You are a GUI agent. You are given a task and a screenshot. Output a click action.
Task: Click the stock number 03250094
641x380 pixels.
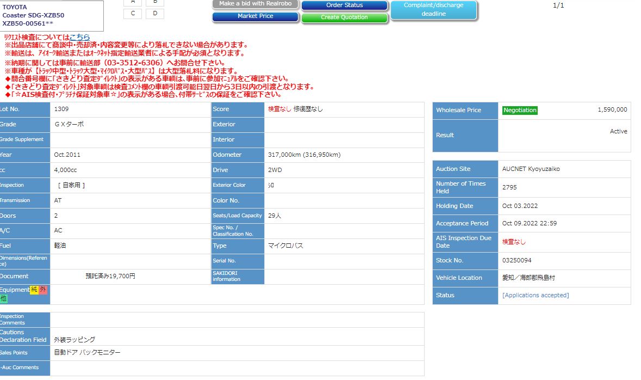(x=516, y=260)
